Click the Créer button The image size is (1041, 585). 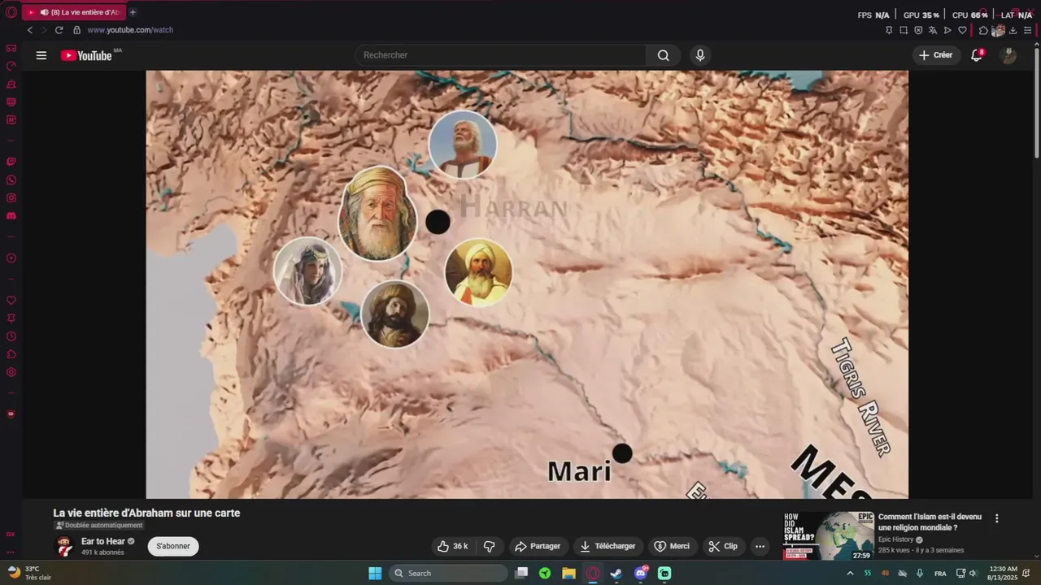coord(936,55)
